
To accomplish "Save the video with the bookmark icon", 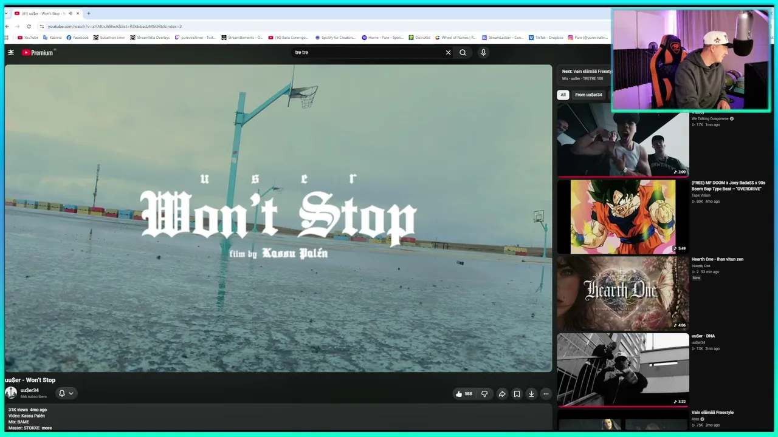I will 517,394.
